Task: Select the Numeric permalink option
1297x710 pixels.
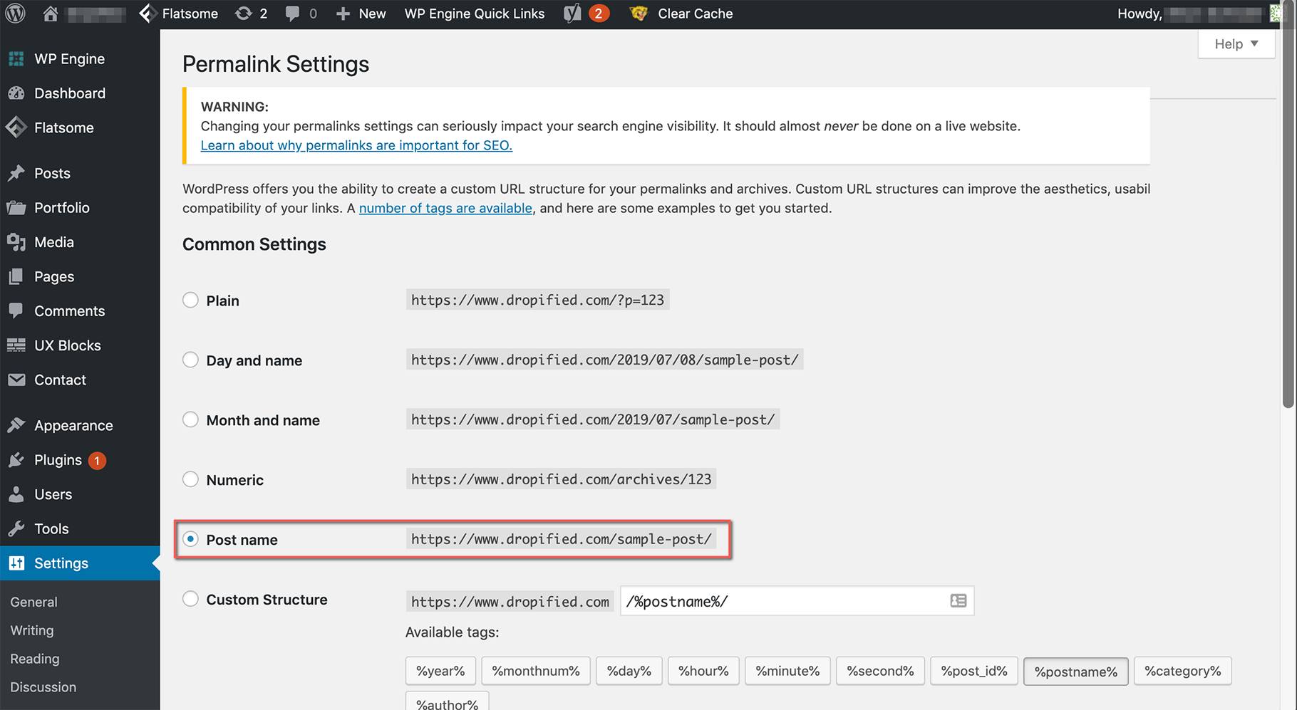Action: (x=190, y=479)
